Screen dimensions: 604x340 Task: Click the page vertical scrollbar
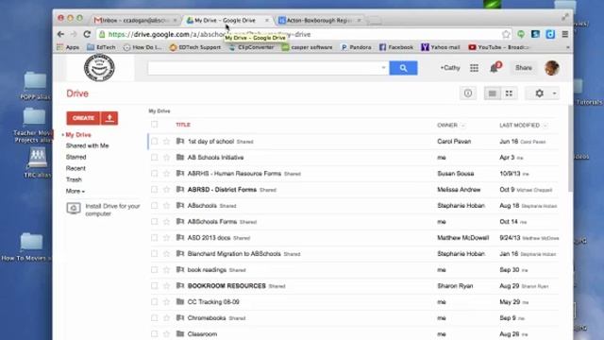pos(570,149)
